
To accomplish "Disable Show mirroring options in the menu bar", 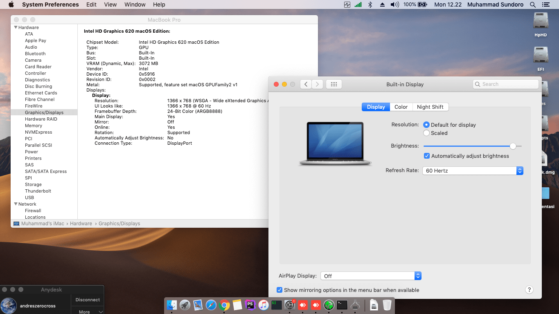I will pos(279,290).
